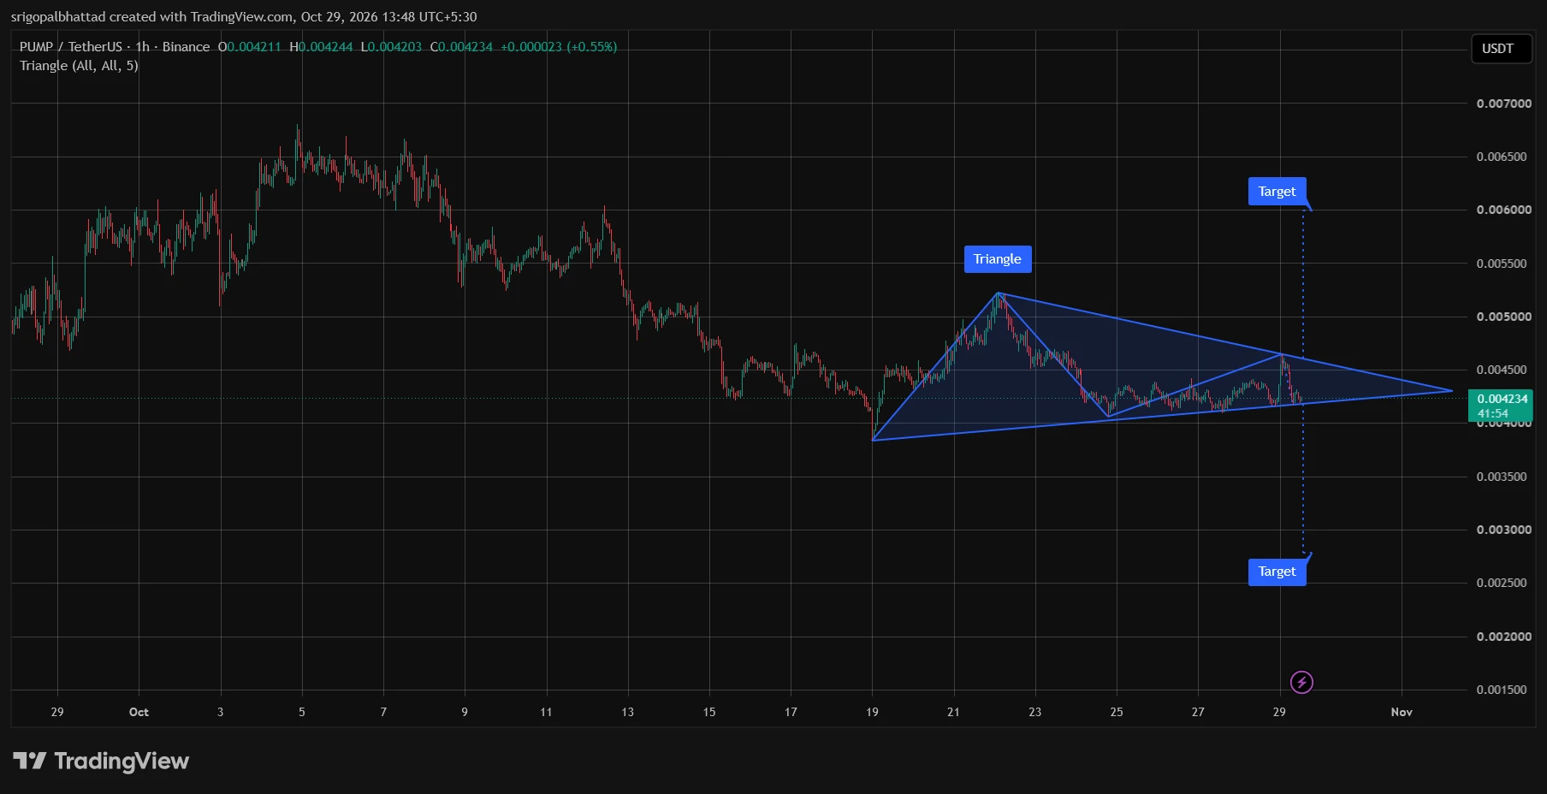Click the srigopalbhattad created with TradingView.com caption
1547x794 pixels.
pos(244,16)
